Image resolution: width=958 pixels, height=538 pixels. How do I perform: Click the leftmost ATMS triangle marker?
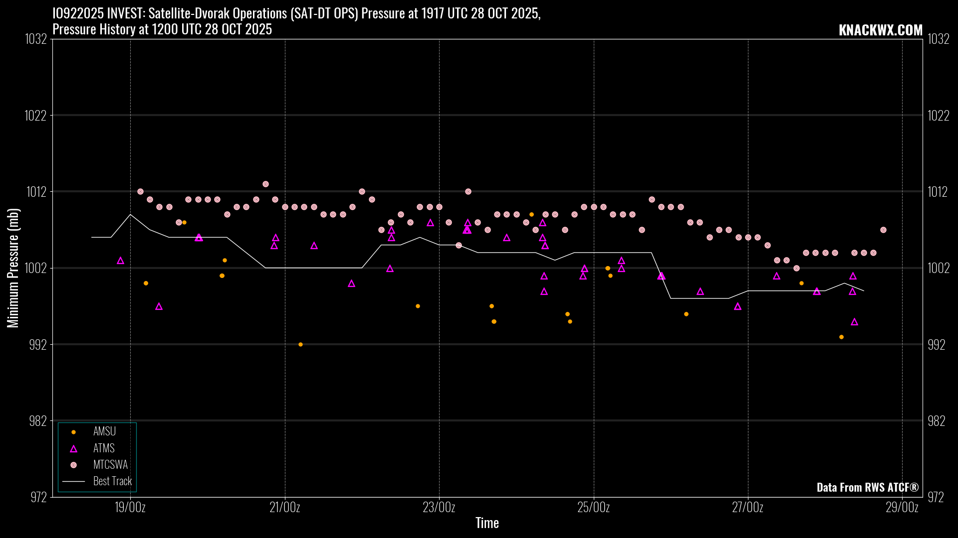[120, 261]
